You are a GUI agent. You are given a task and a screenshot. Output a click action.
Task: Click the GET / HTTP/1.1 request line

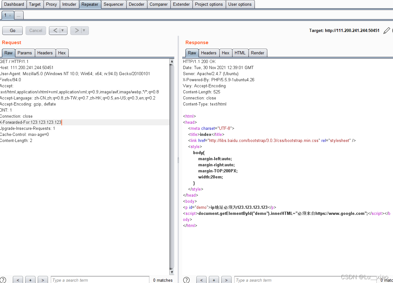point(14,61)
